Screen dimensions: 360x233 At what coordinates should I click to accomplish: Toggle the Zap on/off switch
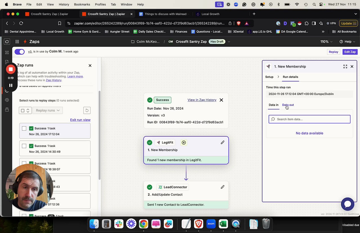coord(20,52)
